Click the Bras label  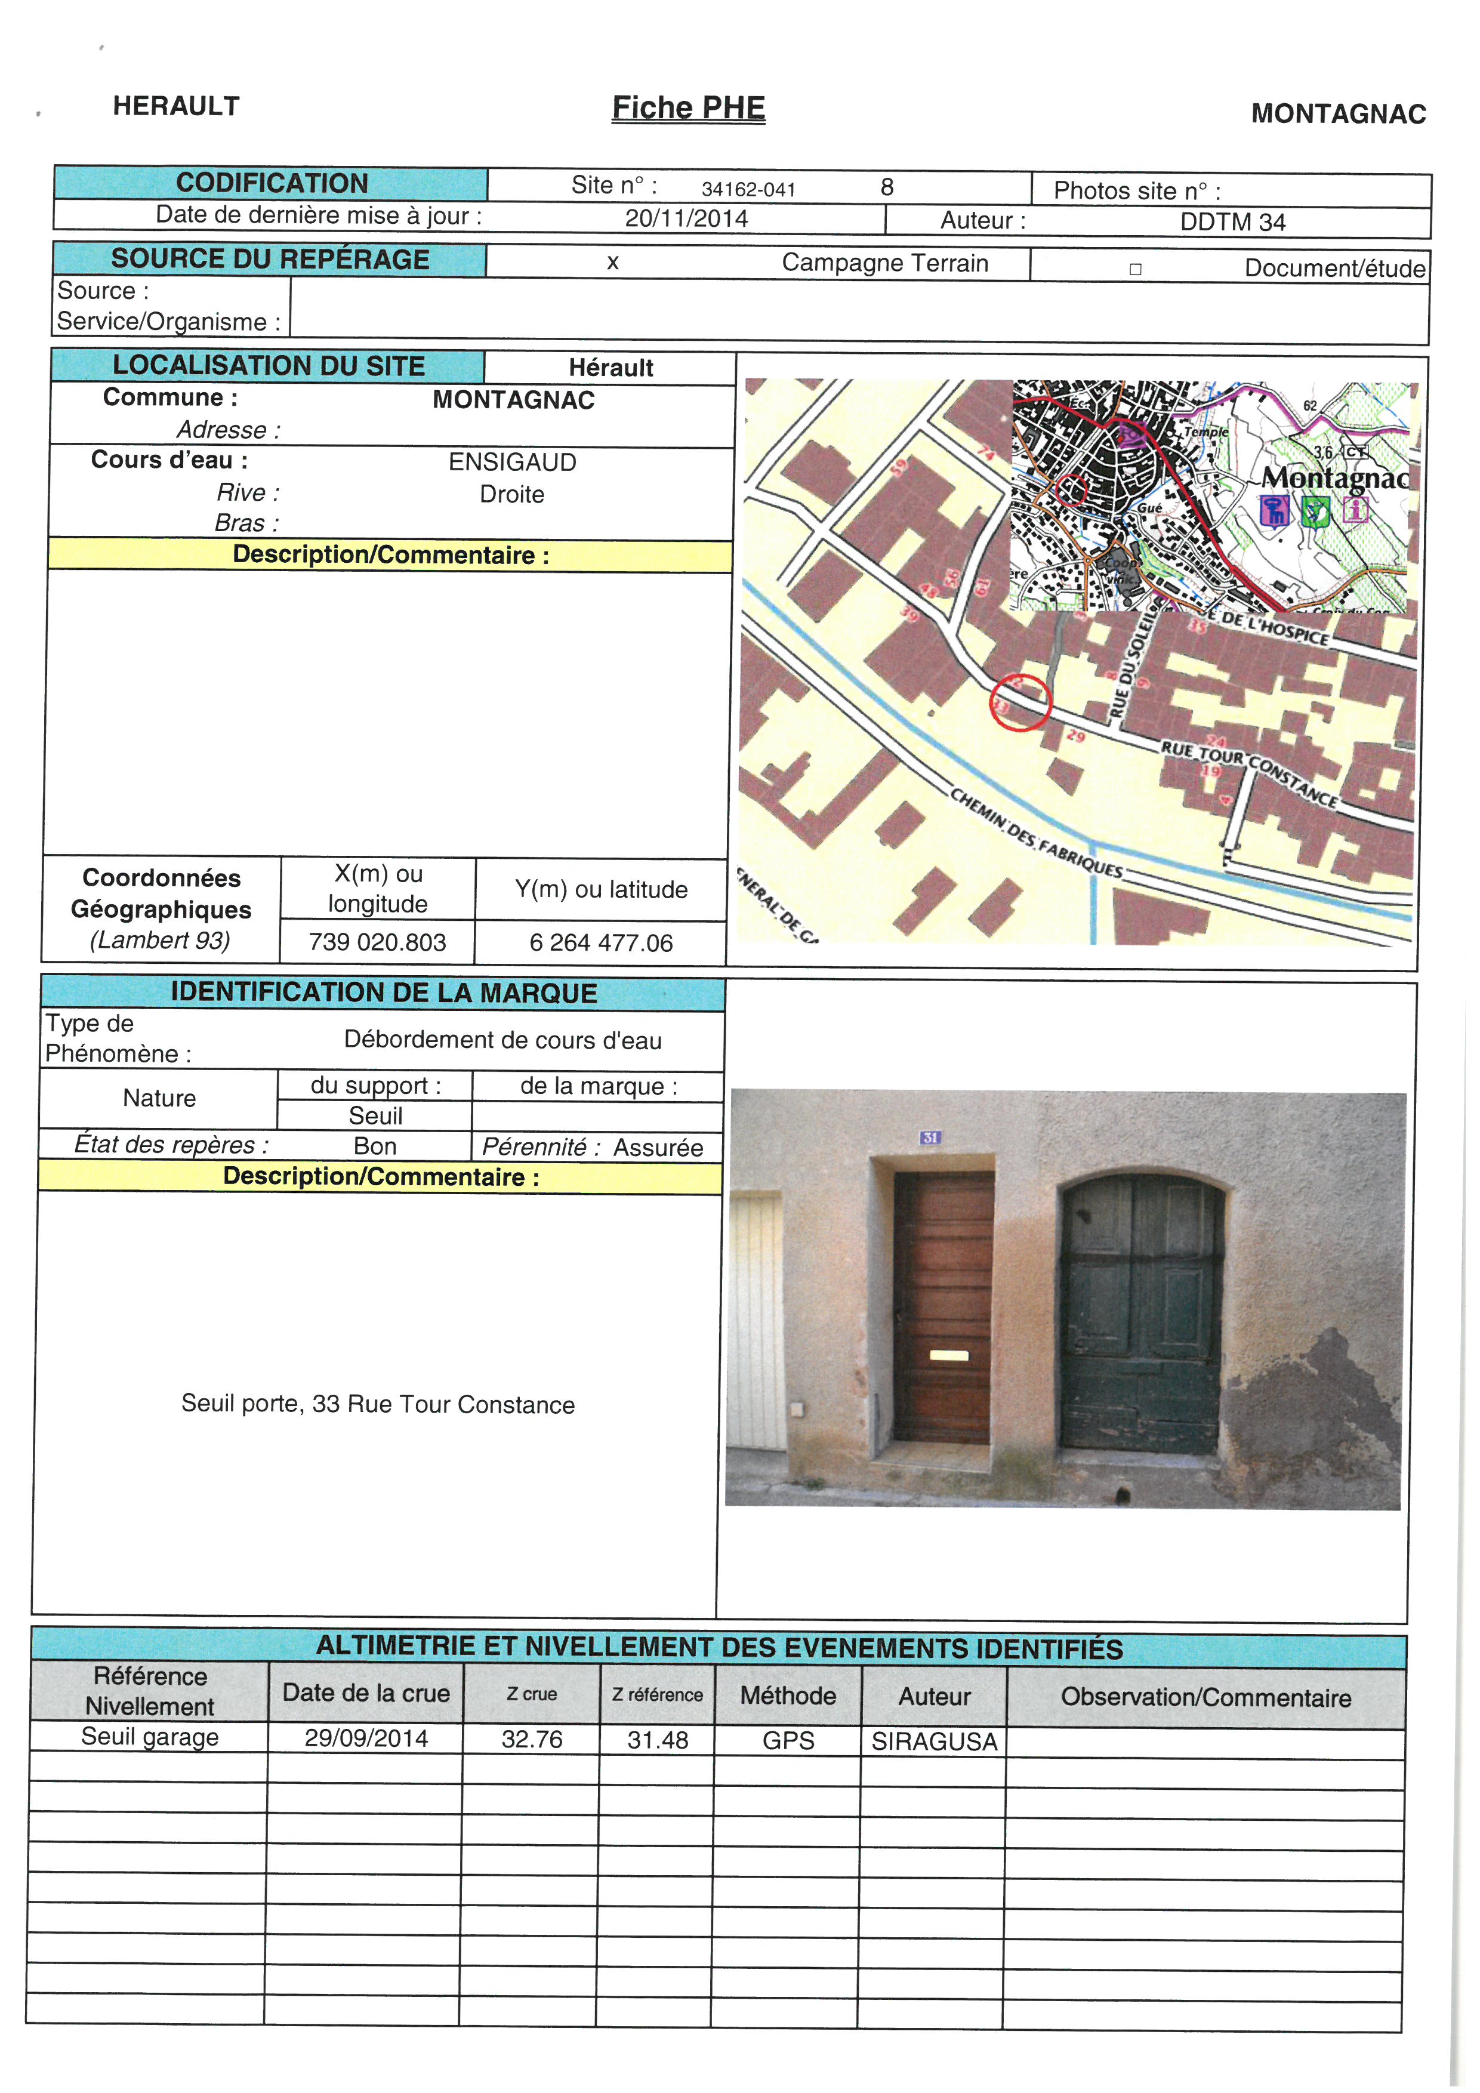pos(246,523)
